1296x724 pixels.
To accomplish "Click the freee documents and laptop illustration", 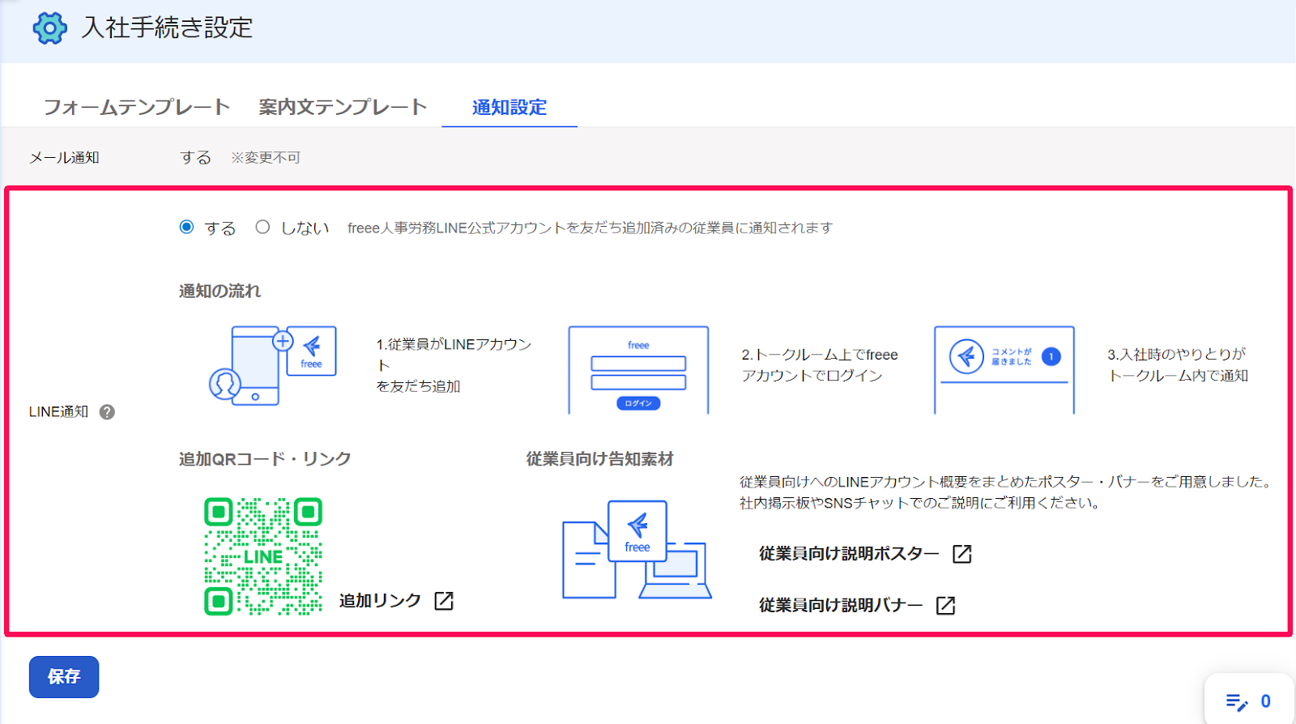I will (637, 550).
